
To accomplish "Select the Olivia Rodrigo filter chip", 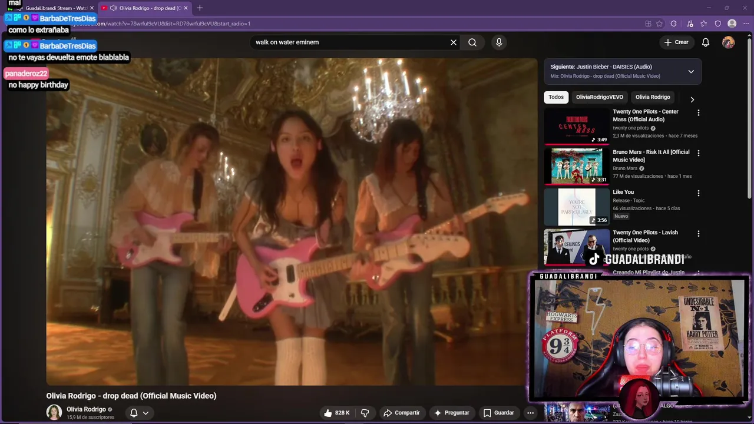I will (x=653, y=97).
